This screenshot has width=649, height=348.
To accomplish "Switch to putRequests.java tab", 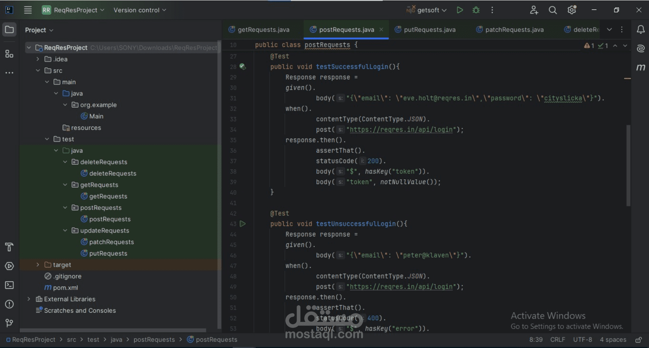I will point(425,29).
